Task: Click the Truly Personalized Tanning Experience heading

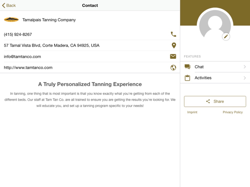Action: (x=90, y=84)
